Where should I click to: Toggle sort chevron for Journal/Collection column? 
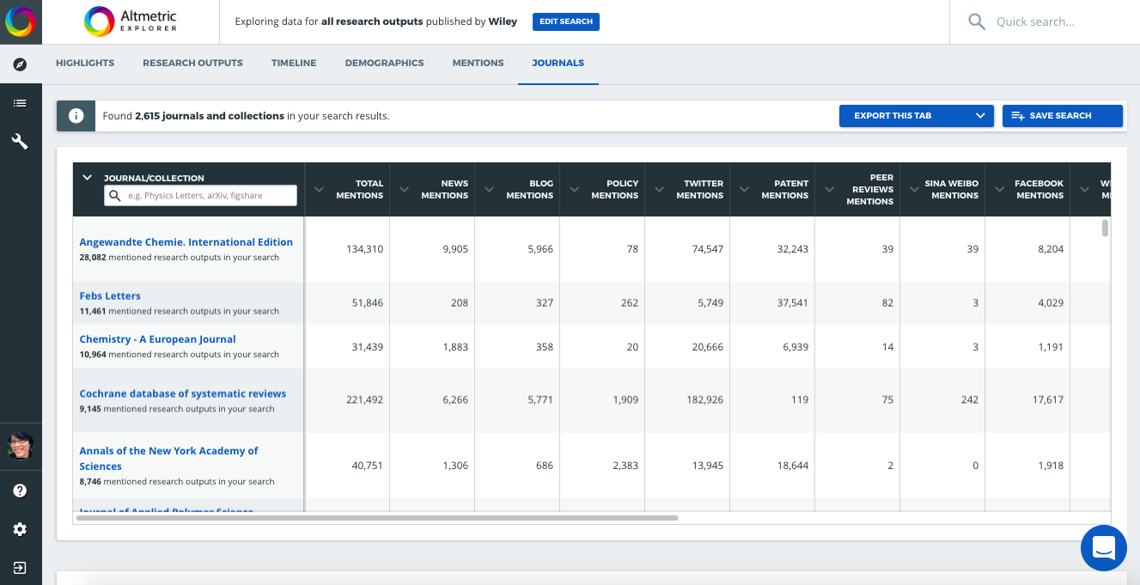[87, 178]
